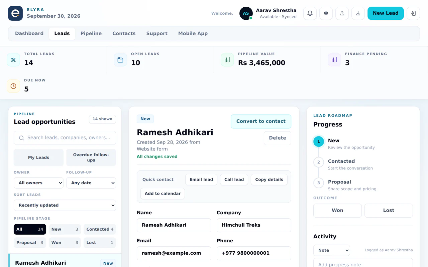Image resolution: width=428 pixels, height=267 pixels.
Task: Click the upload arrow icon in header
Action: (342, 13)
